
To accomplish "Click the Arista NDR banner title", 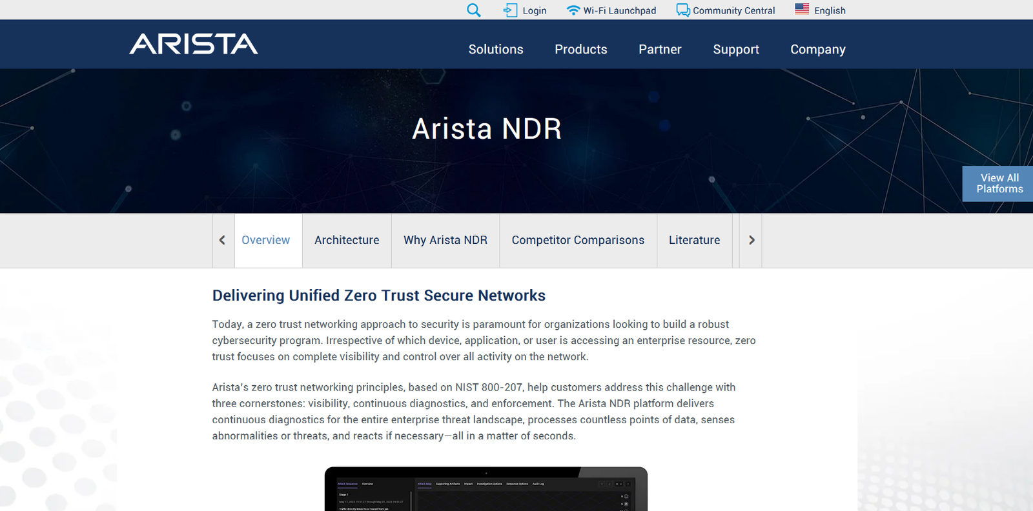I will (x=487, y=129).
